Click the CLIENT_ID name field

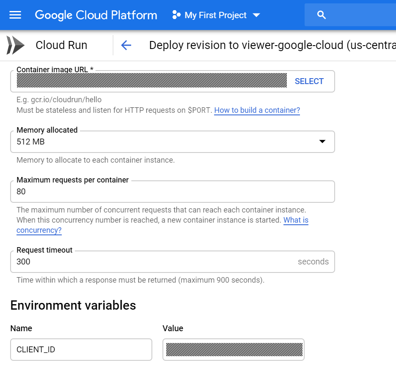click(x=81, y=350)
